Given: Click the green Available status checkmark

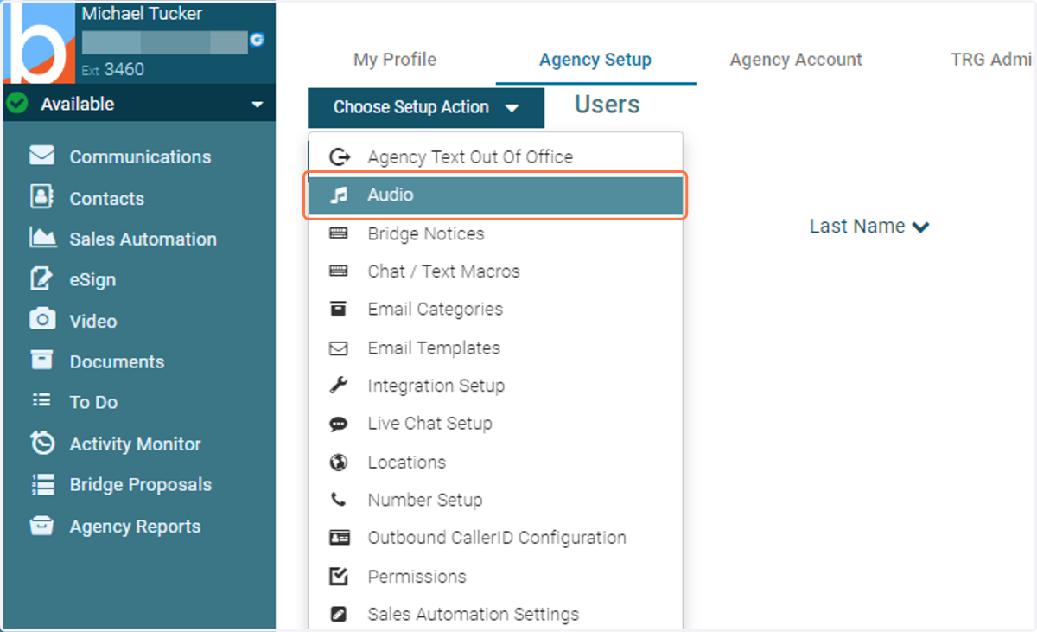Looking at the screenshot, I should pyautogui.click(x=16, y=104).
